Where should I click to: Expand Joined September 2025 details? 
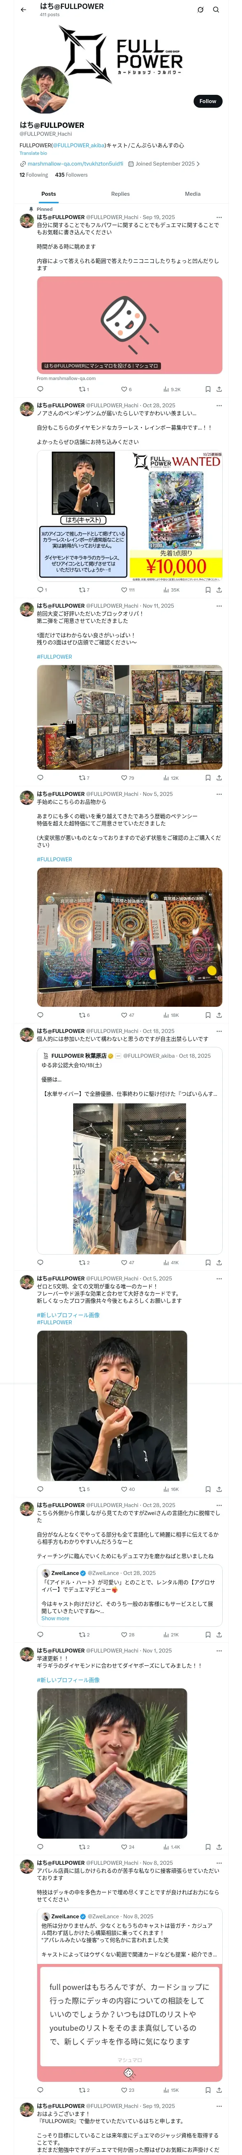[165, 164]
